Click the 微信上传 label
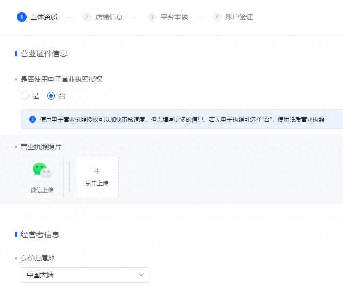 42,190
